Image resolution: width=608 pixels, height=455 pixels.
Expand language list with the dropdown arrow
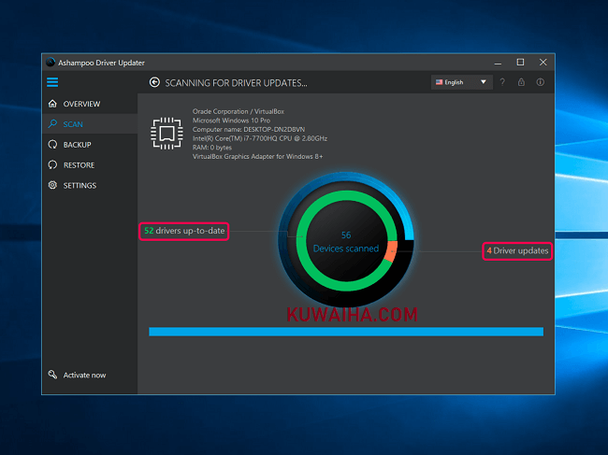(x=484, y=82)
